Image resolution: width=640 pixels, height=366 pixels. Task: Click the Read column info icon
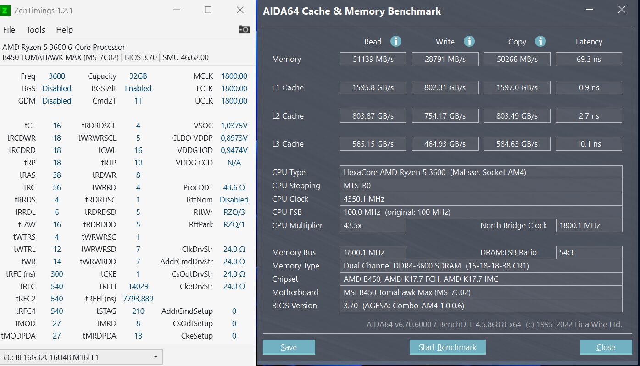pyautogui.click(x=396, y=41)
